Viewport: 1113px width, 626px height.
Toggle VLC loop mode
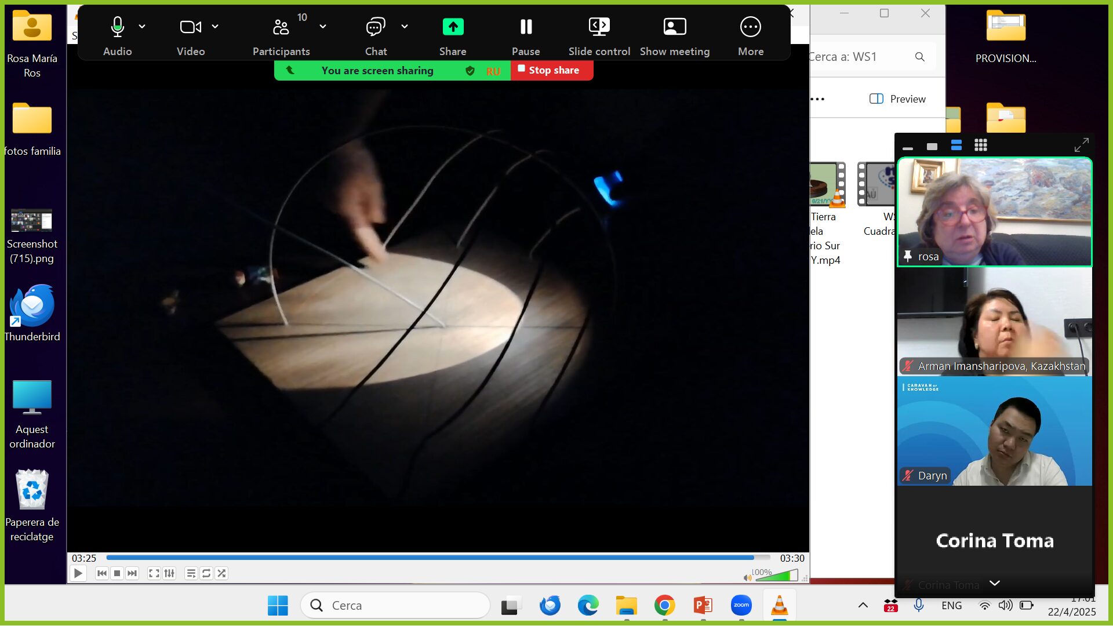(x=206, y=573)
